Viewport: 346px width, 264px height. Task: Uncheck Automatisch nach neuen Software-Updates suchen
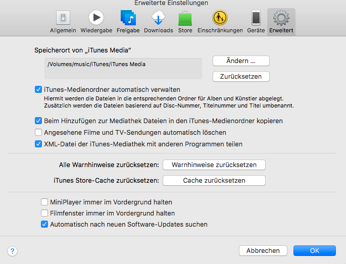[x=44, y=224]
